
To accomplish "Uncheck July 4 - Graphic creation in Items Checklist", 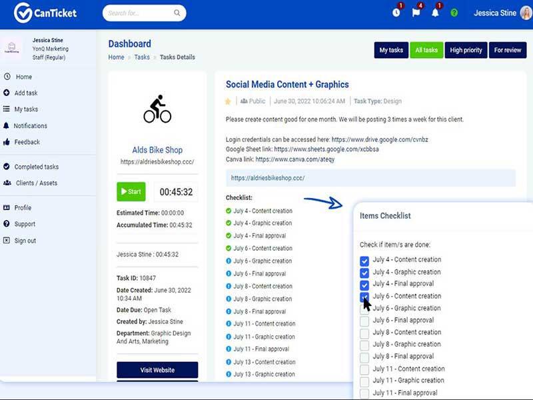I will (364, 273).
